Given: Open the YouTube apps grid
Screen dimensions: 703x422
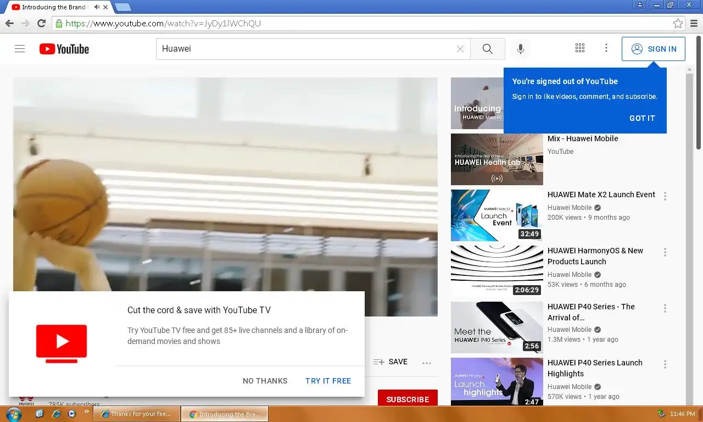Looking at the screenshot, I should click(580, 48).
